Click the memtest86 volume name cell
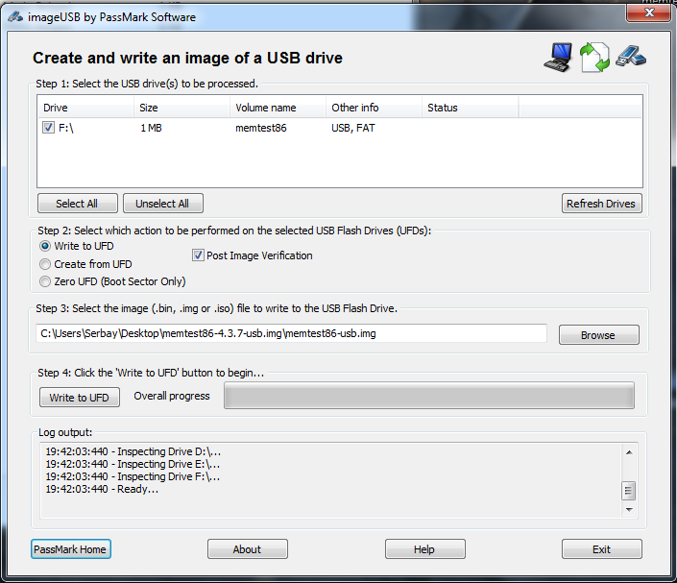The width and height of the screenshot is (677, 583). [261, 128]
